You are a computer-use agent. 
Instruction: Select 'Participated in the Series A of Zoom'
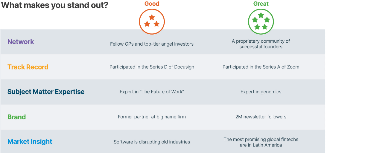pos(261,67)
